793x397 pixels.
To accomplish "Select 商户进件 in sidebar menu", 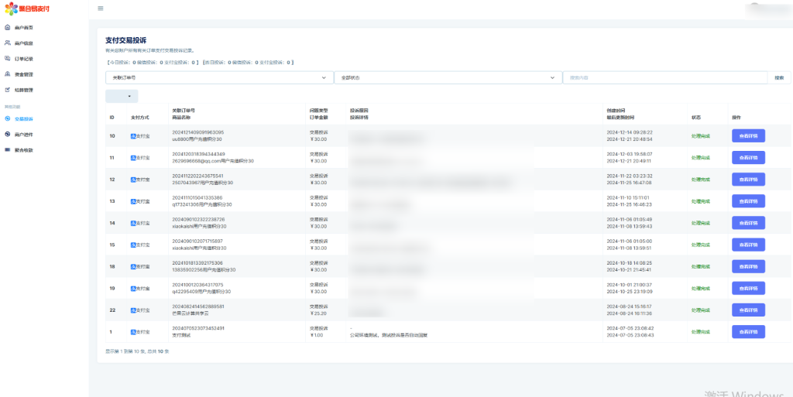I will [x=23, y=134].
